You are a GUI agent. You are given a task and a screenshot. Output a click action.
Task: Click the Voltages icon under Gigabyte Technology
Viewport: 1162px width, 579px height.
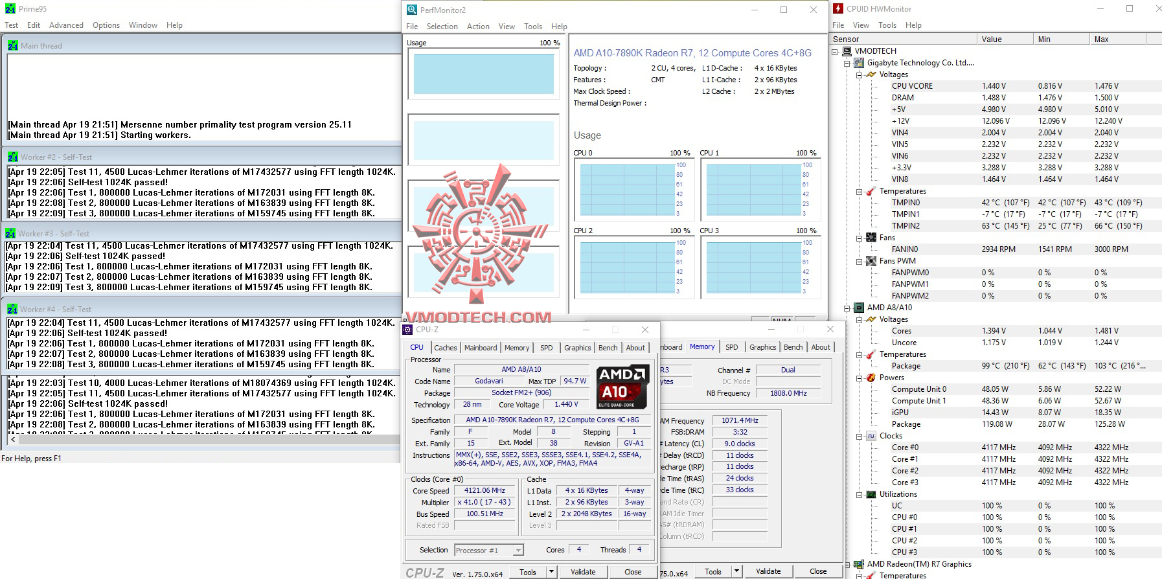click(x=871, y=74)
